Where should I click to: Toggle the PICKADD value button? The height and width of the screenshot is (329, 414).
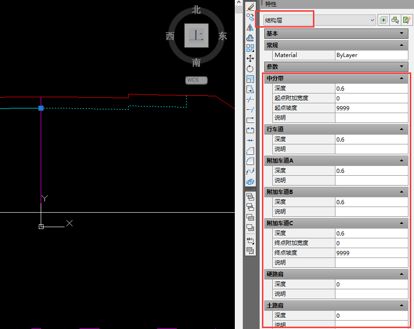coord(384,20)
